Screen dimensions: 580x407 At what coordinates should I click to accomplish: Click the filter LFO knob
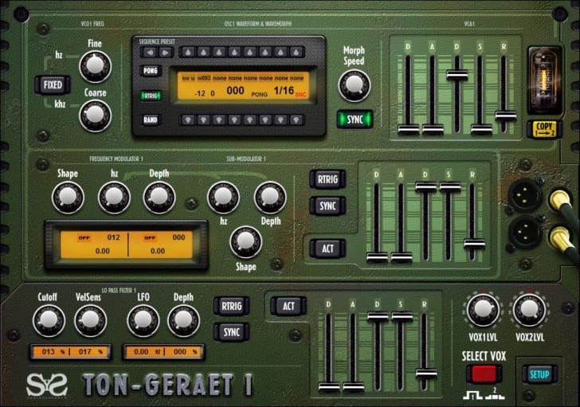click(143, 320)
